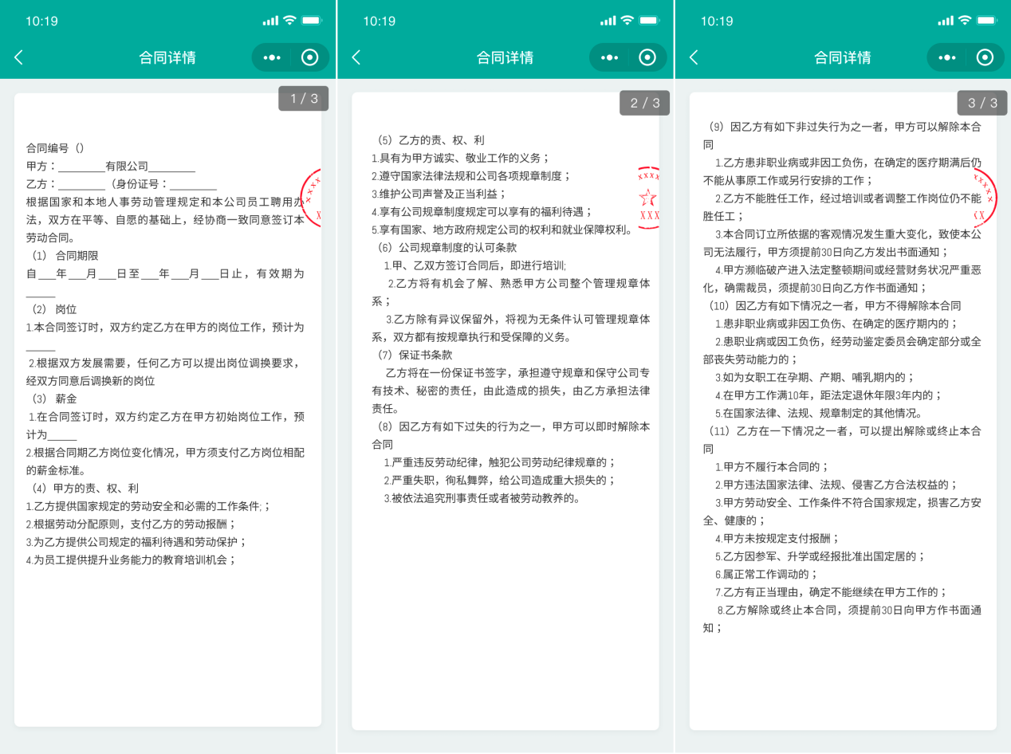The image size is (1011, 754).
Task: Tap the red seal on contract page 3
Action: point(985,196)
